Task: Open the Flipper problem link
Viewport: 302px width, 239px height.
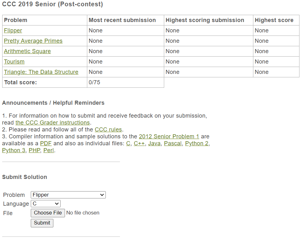Action: tap(13, 31)
